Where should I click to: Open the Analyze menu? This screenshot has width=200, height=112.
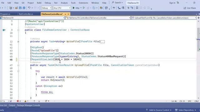[x=64, y=3]
